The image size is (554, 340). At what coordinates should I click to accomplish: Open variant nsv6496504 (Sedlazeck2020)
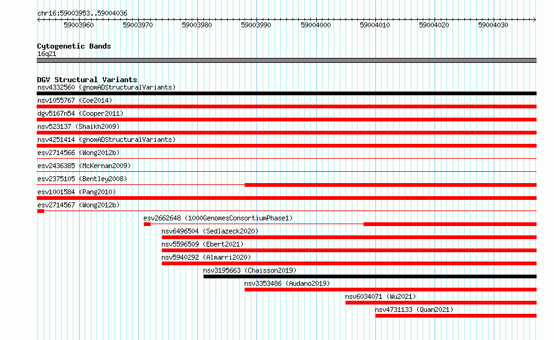tap(210, 231)
